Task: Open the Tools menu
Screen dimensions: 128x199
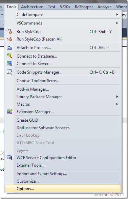Action: pyautogui.click(x=12, y=7)
